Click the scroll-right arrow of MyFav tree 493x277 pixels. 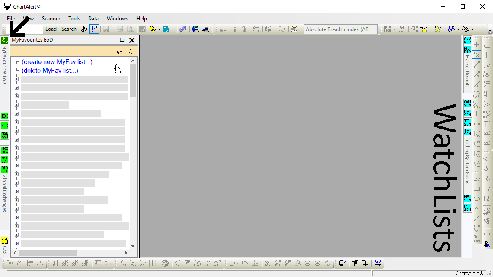coord(126,253)
